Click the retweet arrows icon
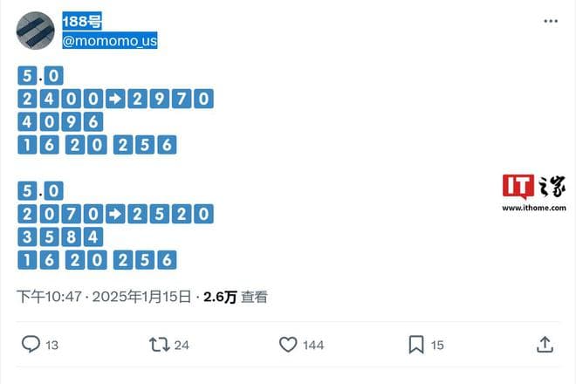 [159, 345]
